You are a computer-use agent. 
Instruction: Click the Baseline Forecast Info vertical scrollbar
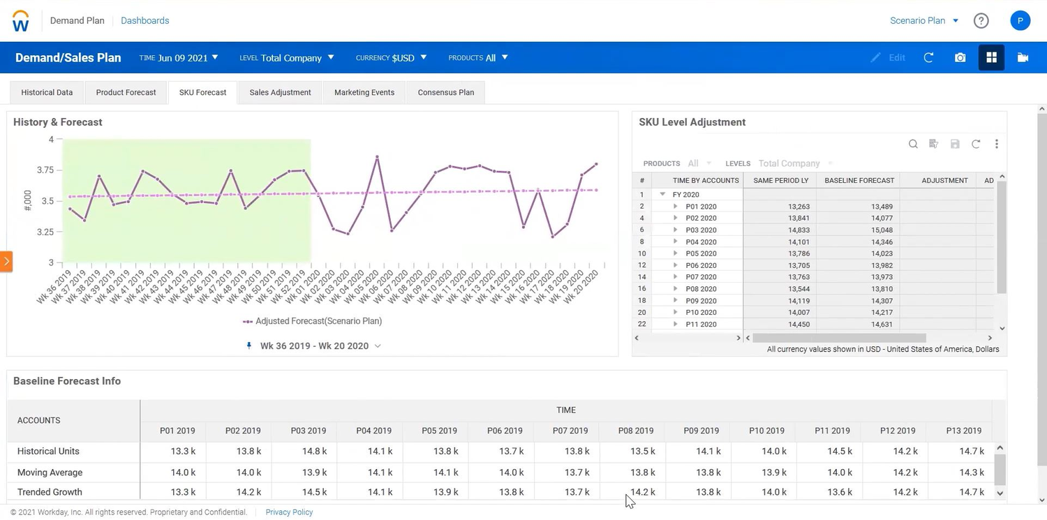pyautogui.click(x=1000, y=468)
